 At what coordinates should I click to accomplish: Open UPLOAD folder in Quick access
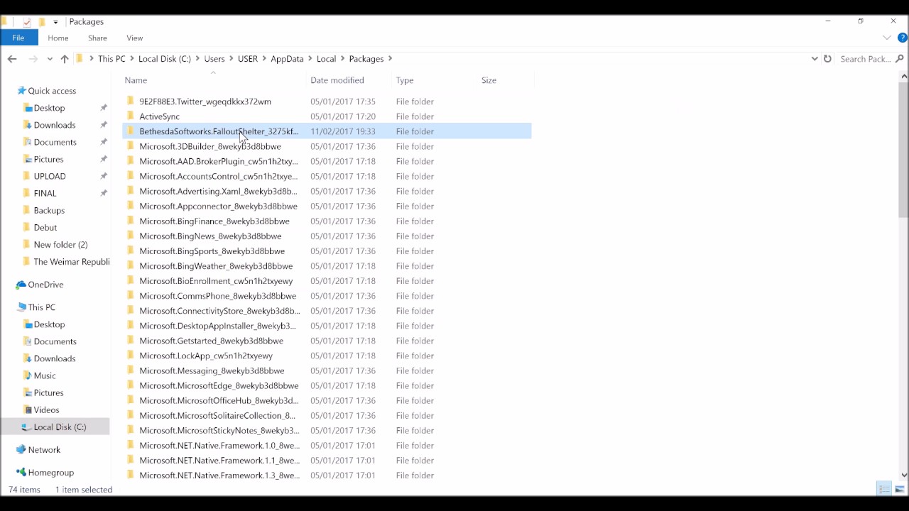point(50,176)
